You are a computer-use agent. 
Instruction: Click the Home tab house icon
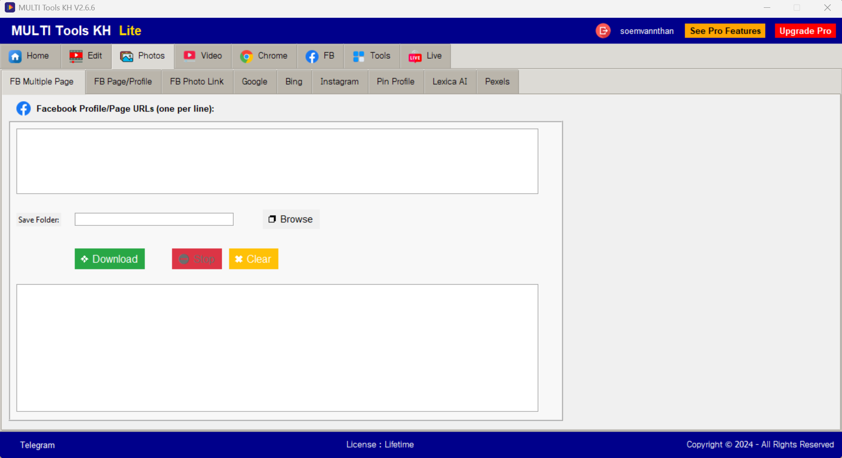(x=16, y=56)
